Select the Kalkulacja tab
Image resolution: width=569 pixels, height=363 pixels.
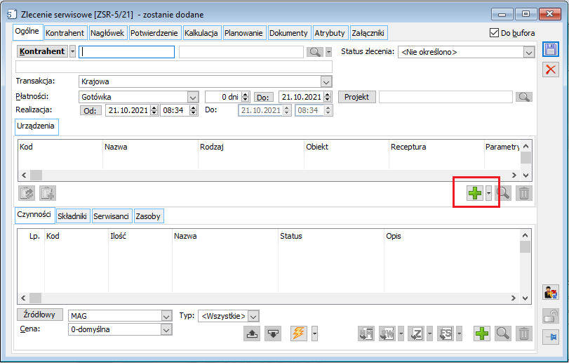point(201,33)
